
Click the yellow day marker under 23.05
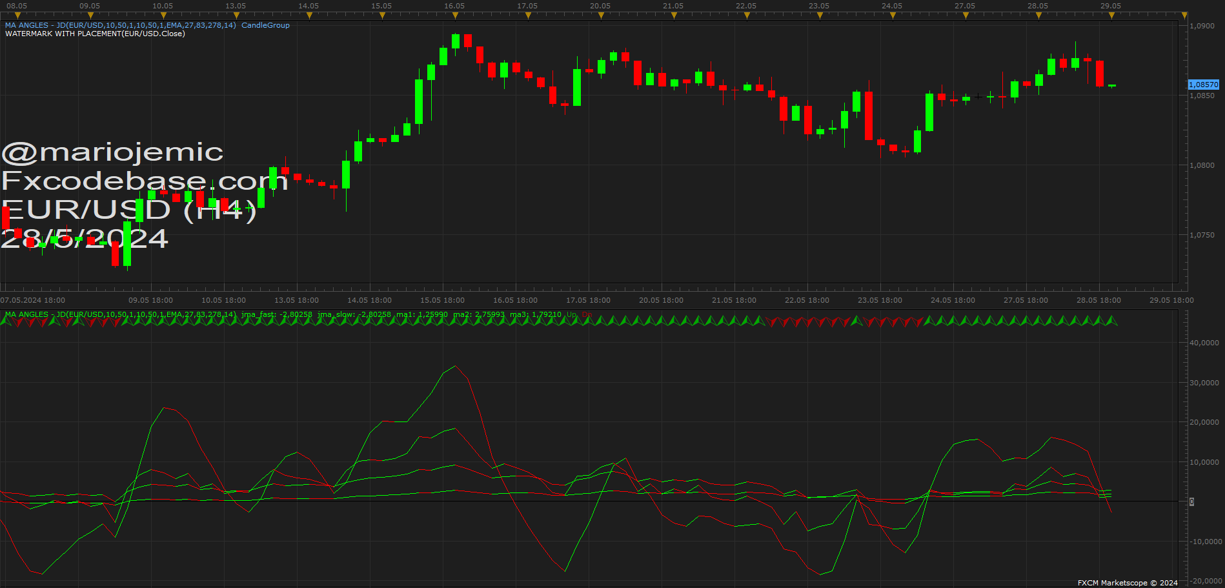[820, 15]
